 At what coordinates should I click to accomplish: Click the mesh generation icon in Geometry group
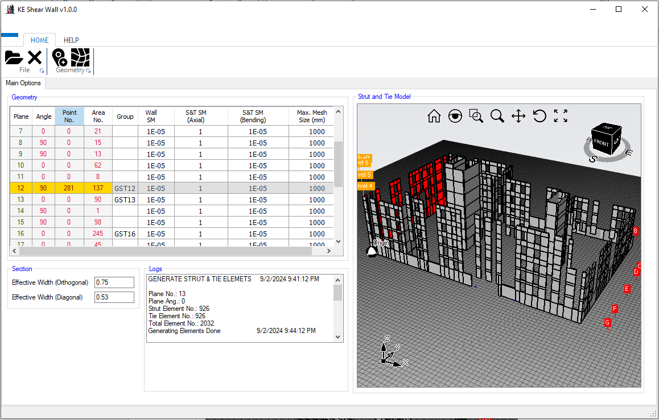(x=81, y=56)
